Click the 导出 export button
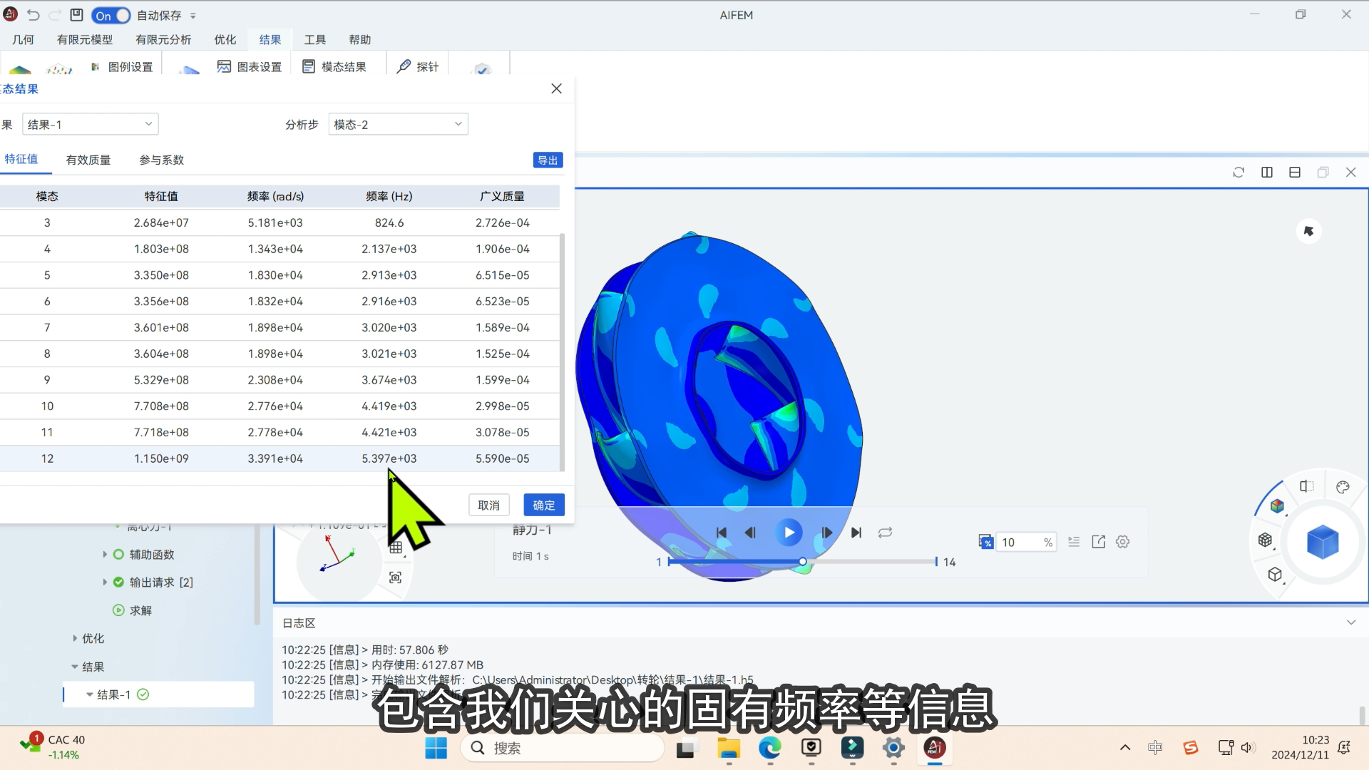The height and width of the screenshot is (770, 1369). [x=548, y=160]
